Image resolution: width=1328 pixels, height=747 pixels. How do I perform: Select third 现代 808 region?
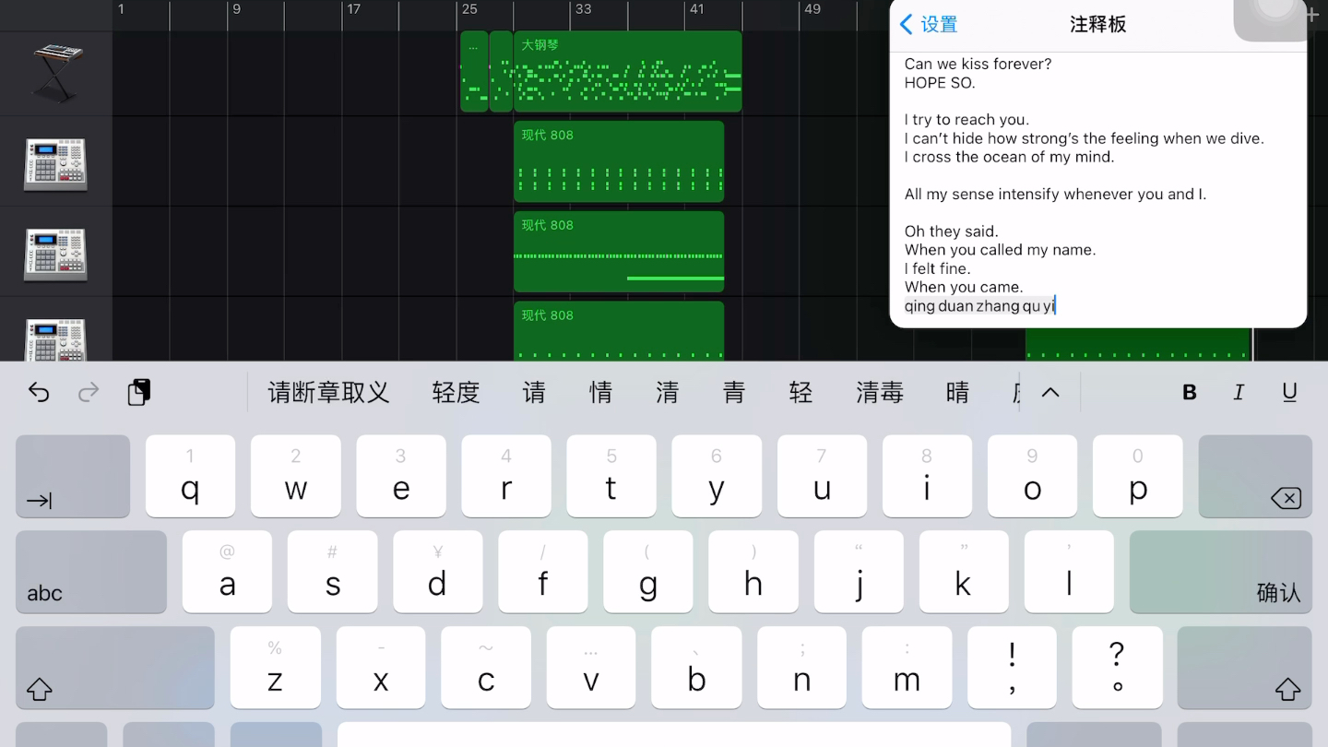pos(619,330)
